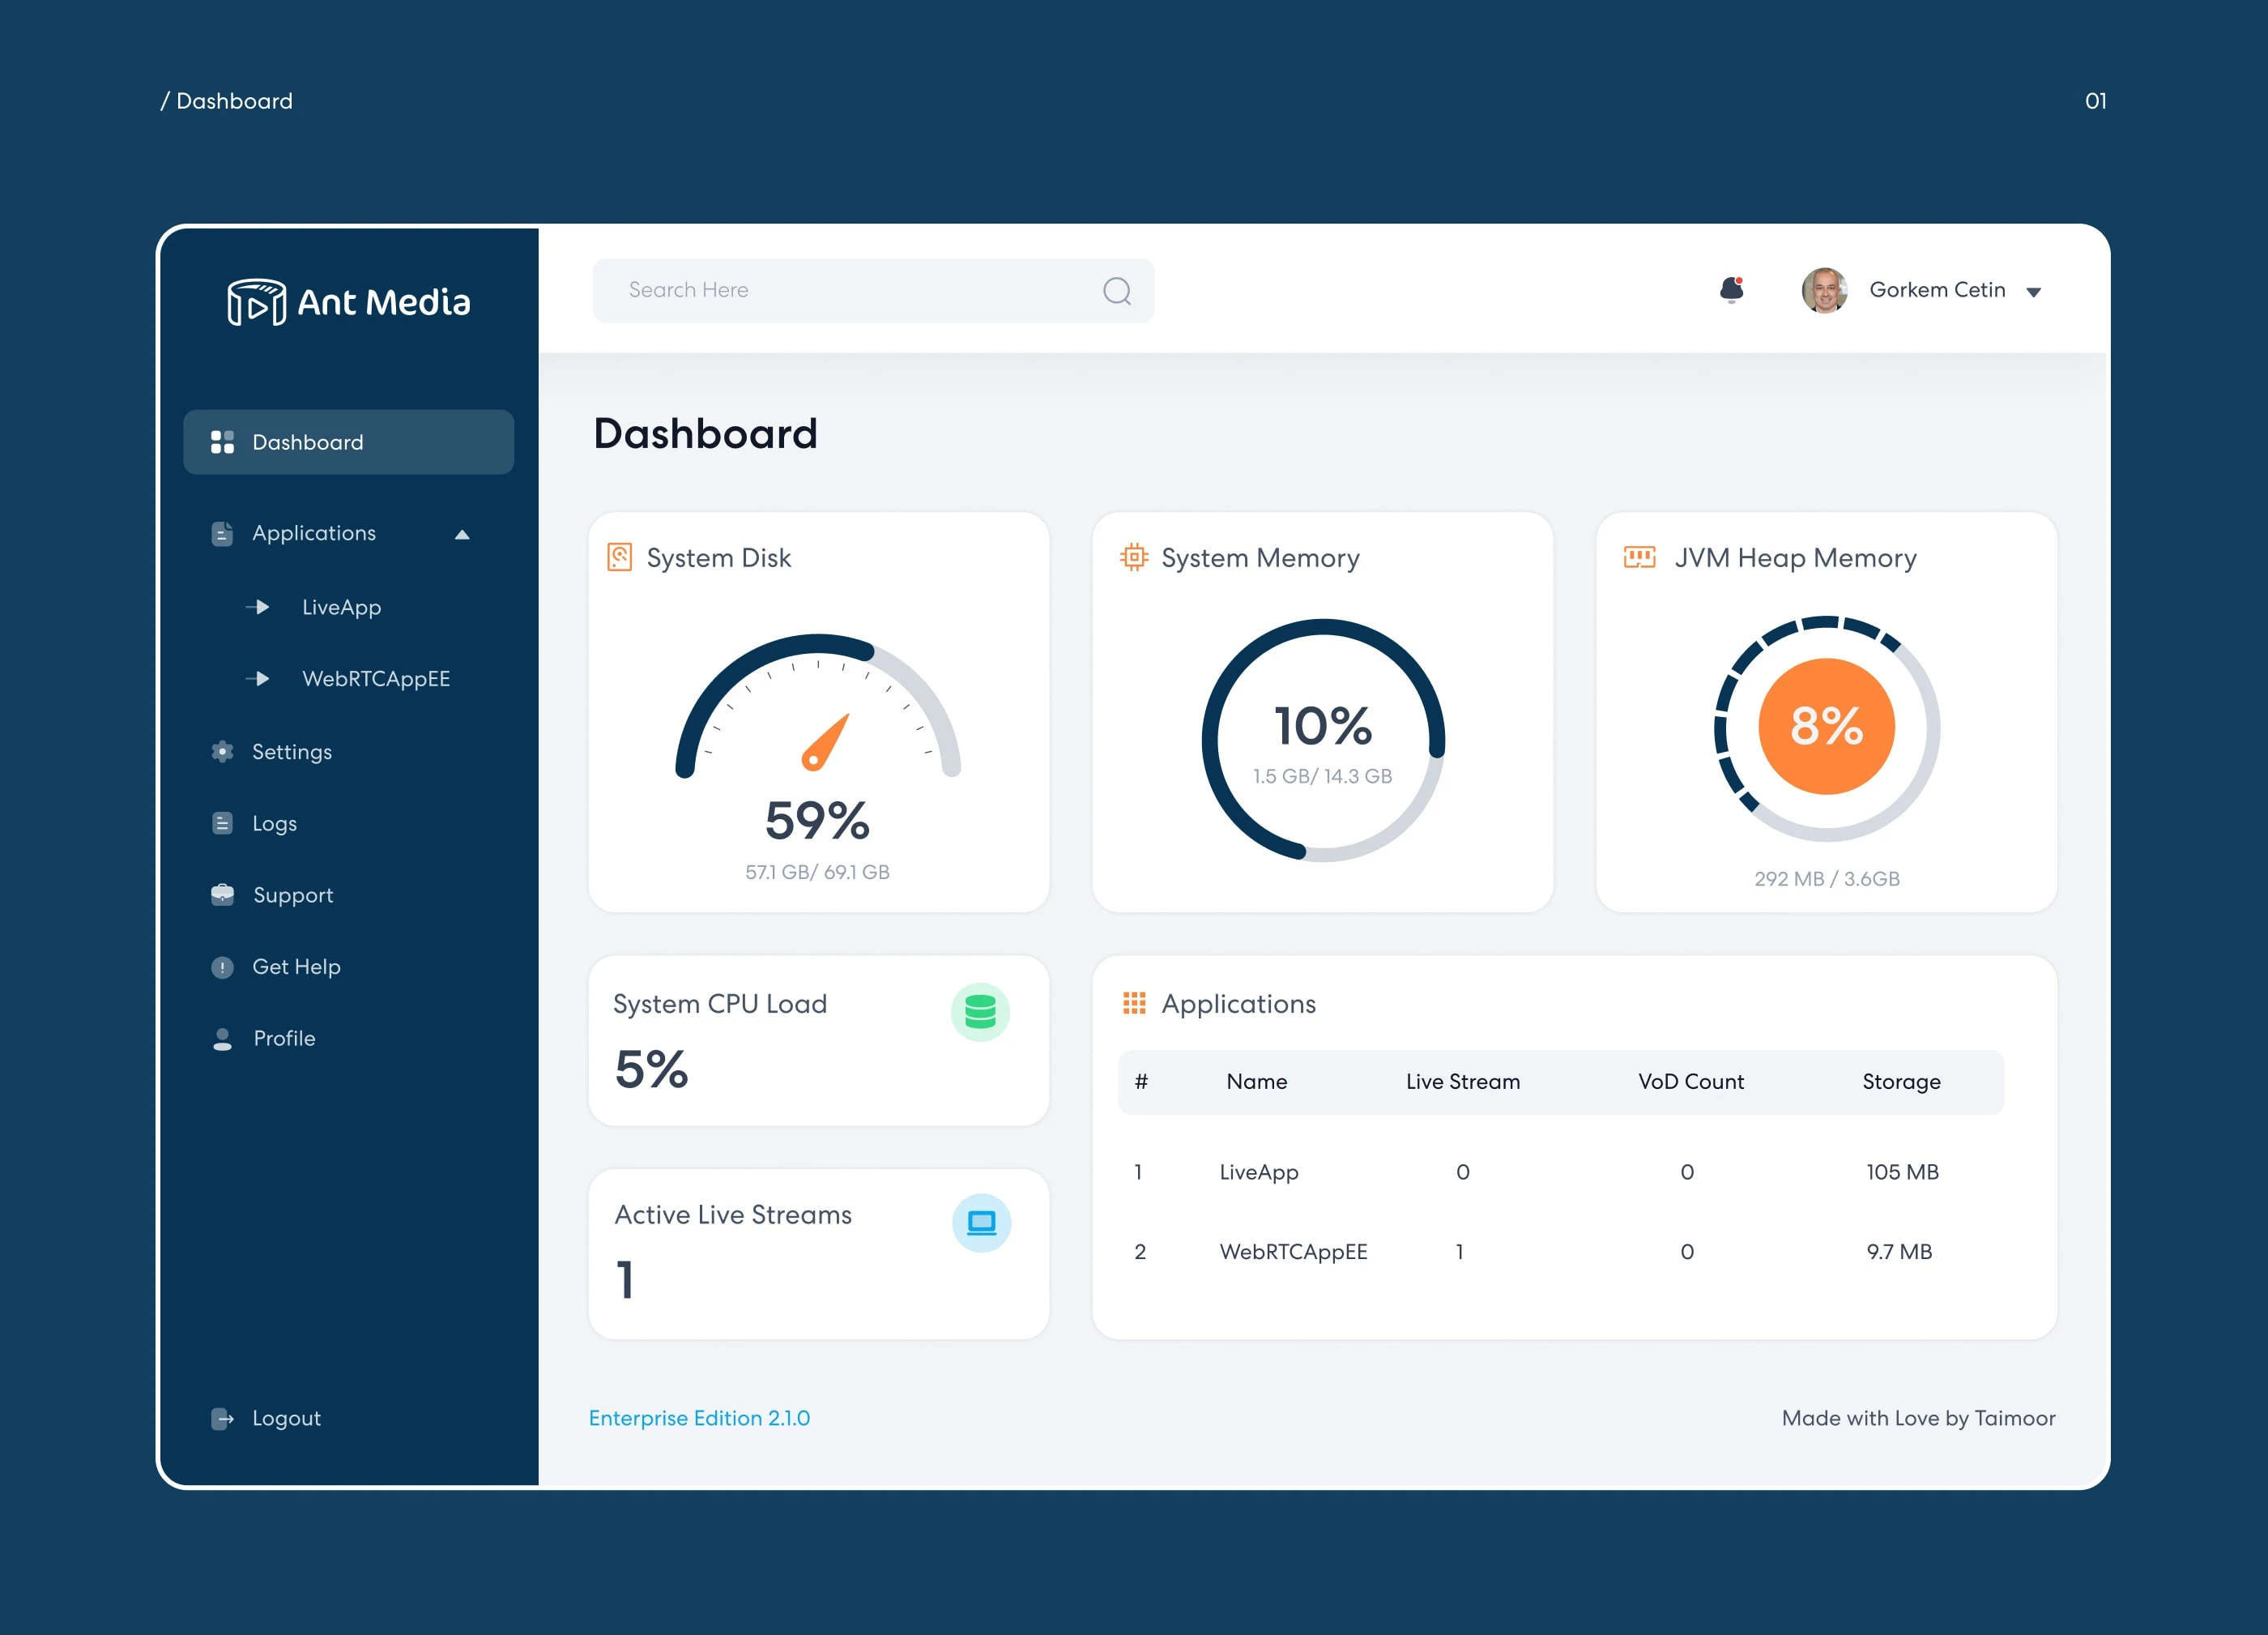The image size is (2268, 1635).
Task: Click the notification bell icon
Action: 1731,290
